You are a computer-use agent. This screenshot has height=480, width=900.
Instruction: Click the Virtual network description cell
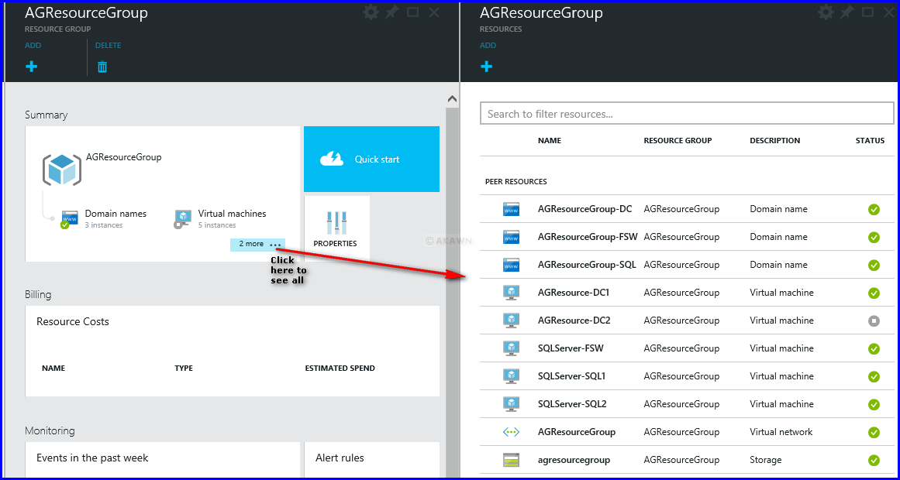[781, 432]
